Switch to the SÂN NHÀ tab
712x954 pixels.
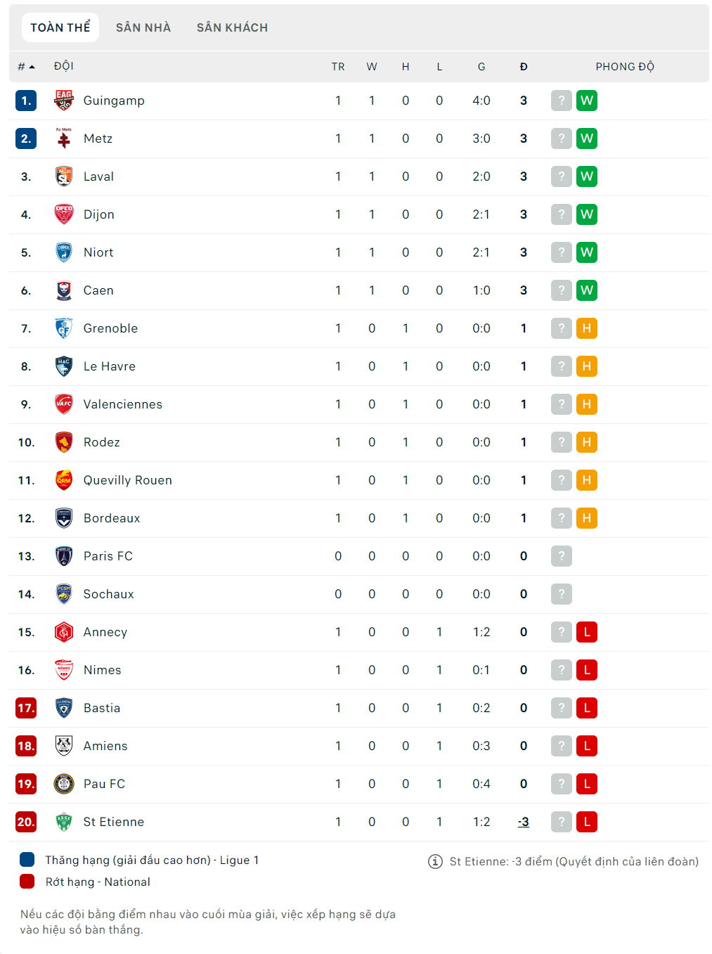[x=143, y=27]
